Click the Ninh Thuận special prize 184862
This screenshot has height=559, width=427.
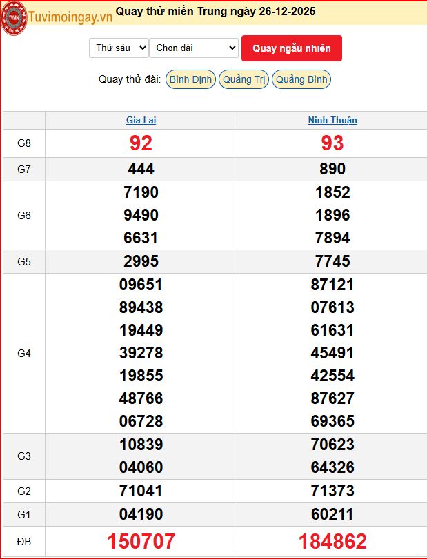332,541
